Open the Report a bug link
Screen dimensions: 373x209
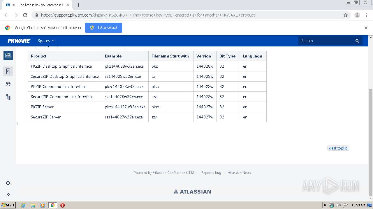point(211,173)
